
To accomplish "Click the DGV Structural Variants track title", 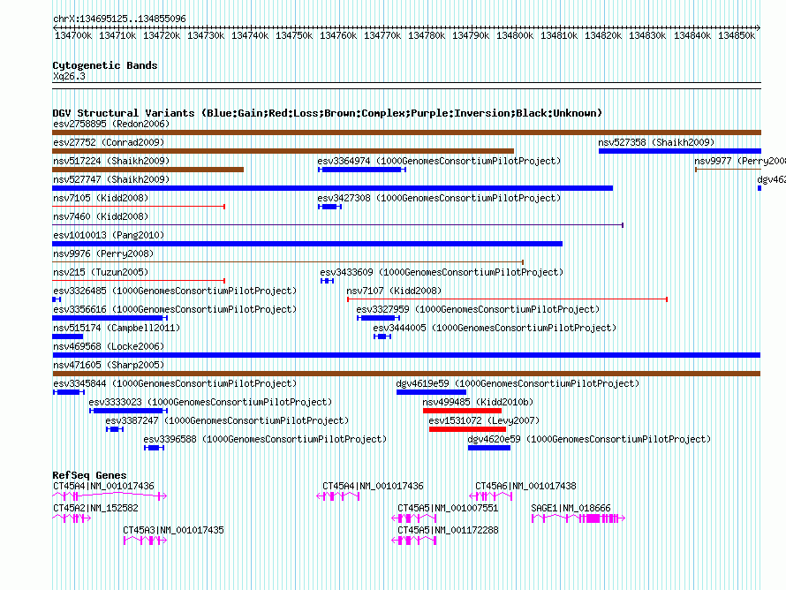I will point(328,113).
